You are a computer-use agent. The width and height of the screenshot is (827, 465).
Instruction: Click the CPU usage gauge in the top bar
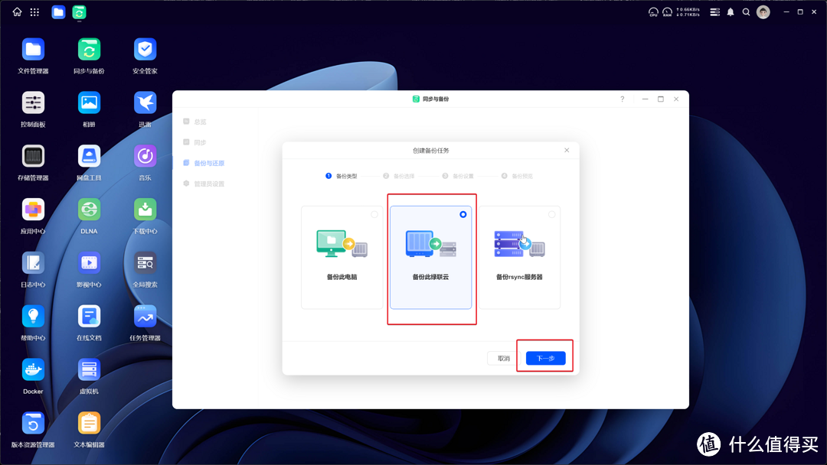pyautogui.click(x=653, y=11)
